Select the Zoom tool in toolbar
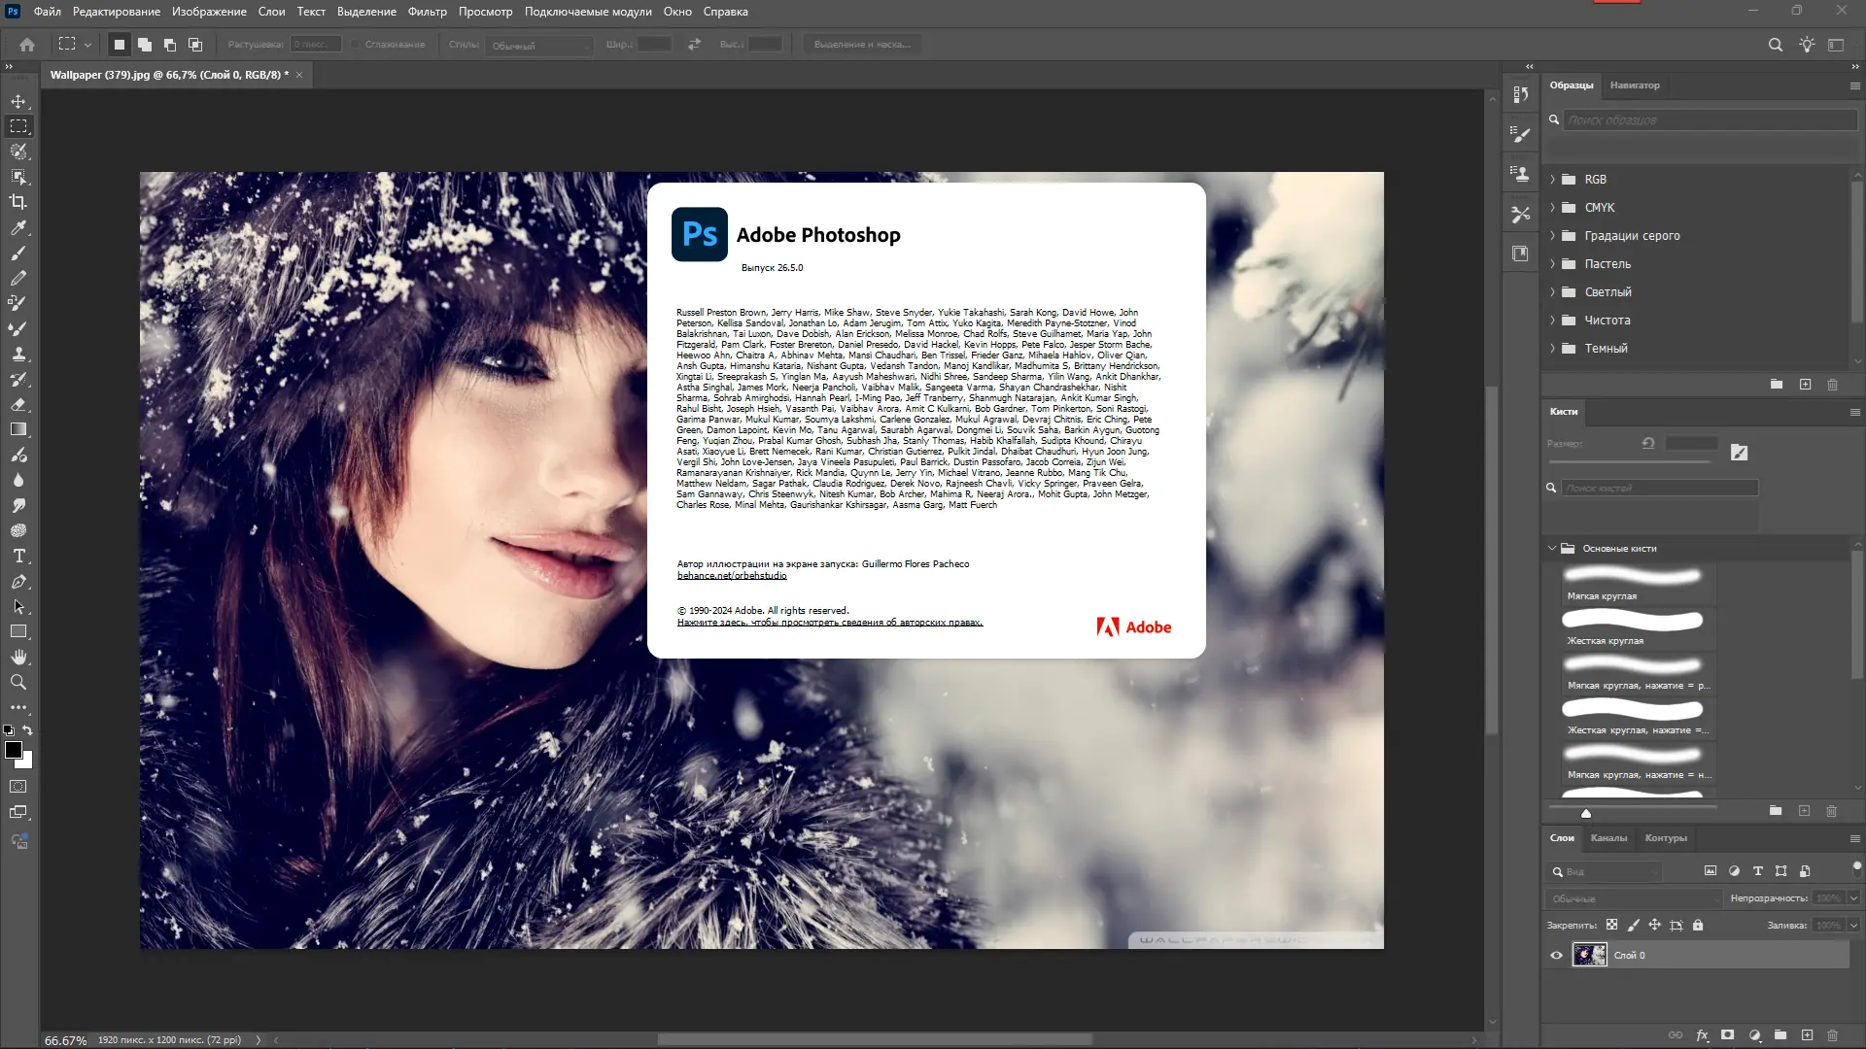 click(x=18, y=683)
